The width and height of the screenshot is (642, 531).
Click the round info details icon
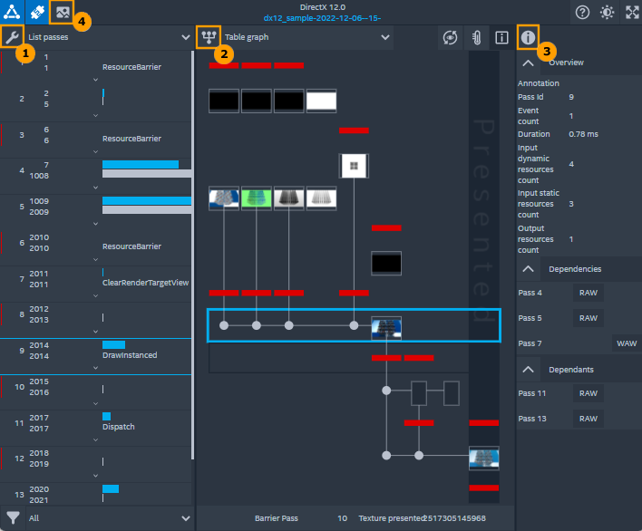point(528,37)
